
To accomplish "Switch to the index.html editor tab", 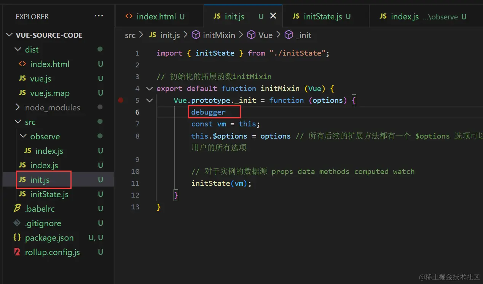I will [x=159, y=16].
